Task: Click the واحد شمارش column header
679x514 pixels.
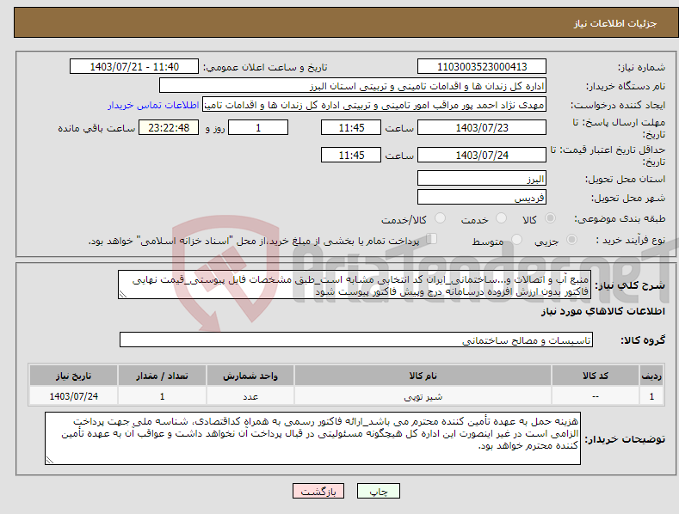Action: 250,376
